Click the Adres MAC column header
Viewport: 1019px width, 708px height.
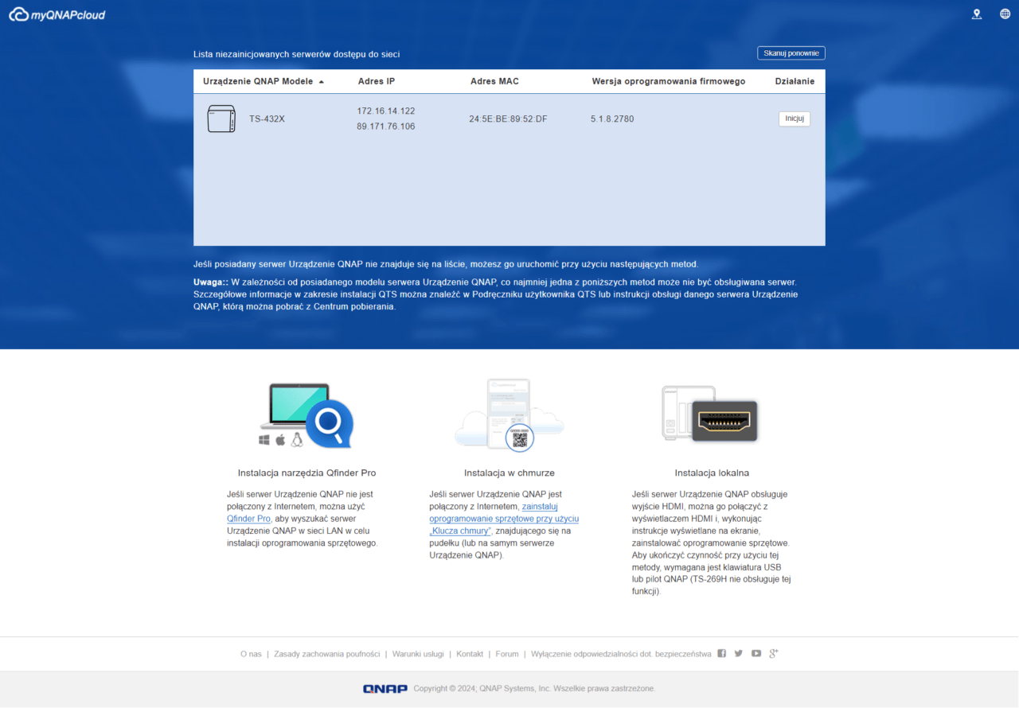(494, 82)
